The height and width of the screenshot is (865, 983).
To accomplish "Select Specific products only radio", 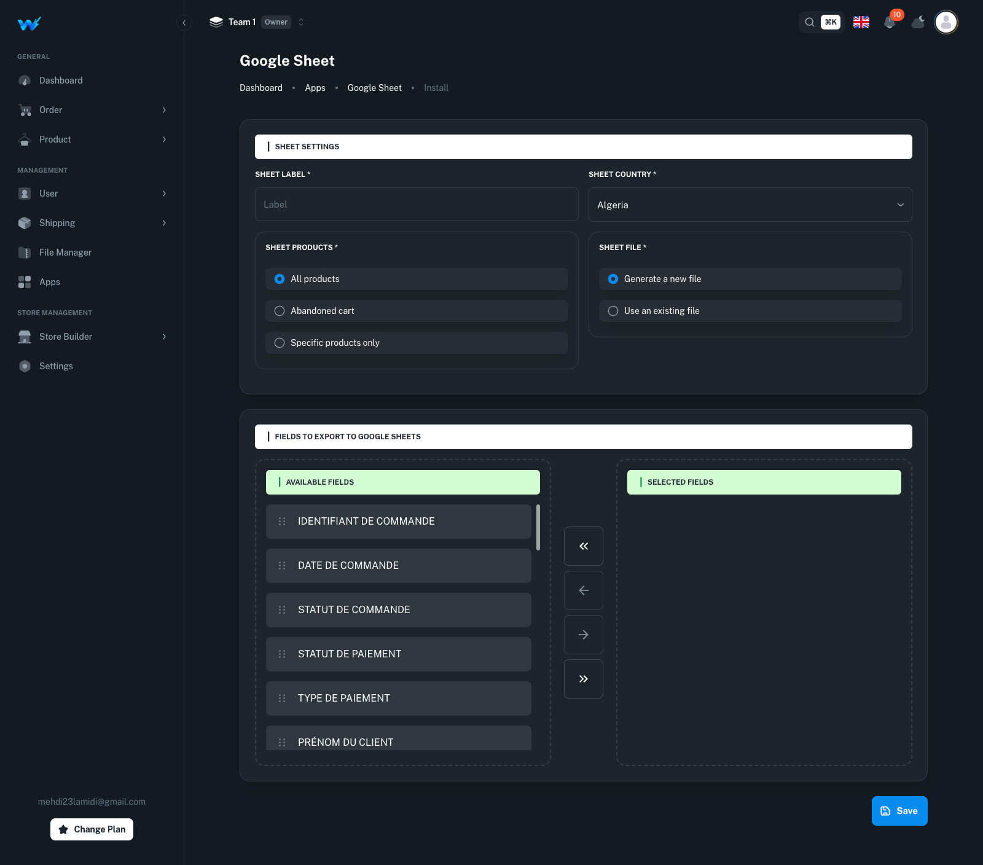I will point(280,343).
